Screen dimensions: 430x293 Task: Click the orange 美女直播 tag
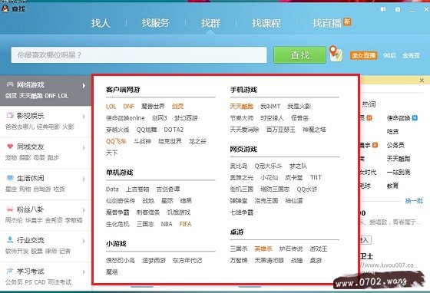363,55
